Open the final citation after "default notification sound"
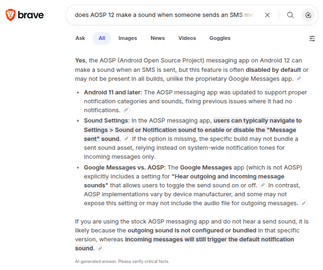Image resolution: width=323 pixels, height=270 pixels. pos(100,248)
